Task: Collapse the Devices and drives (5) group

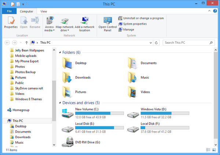Action: [60, 103]
